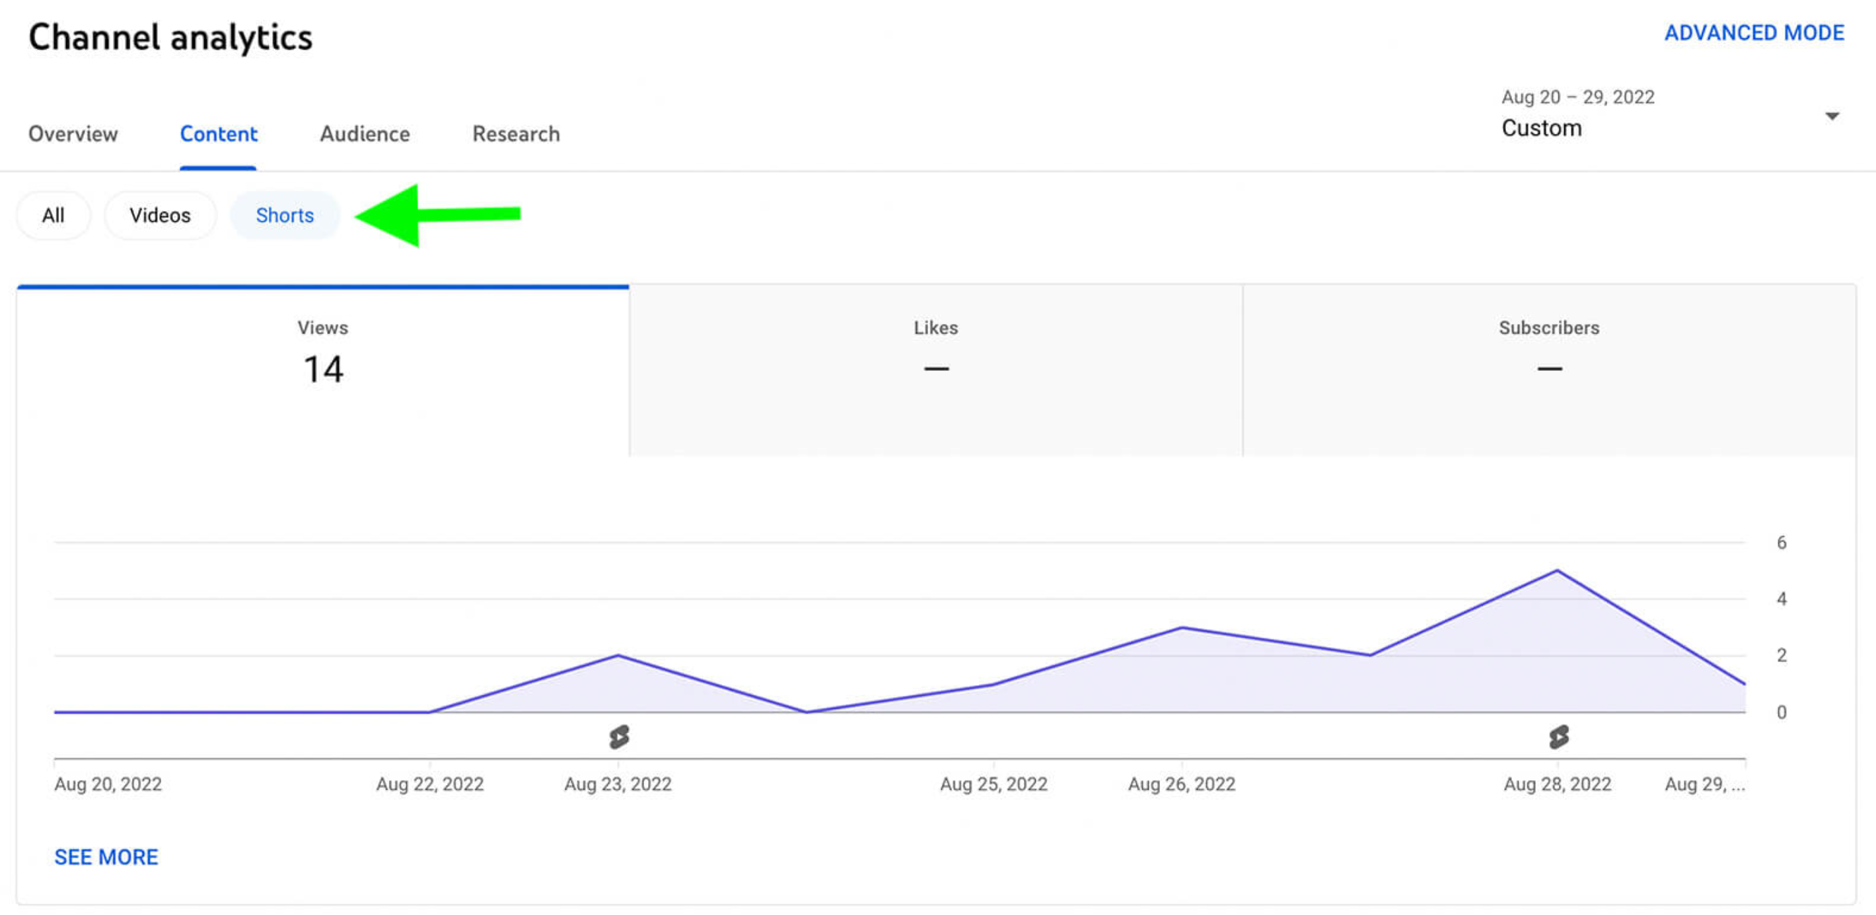Go to the Research tab
The width and height of the screenshot is (1876, 915).
pos(516,134)
